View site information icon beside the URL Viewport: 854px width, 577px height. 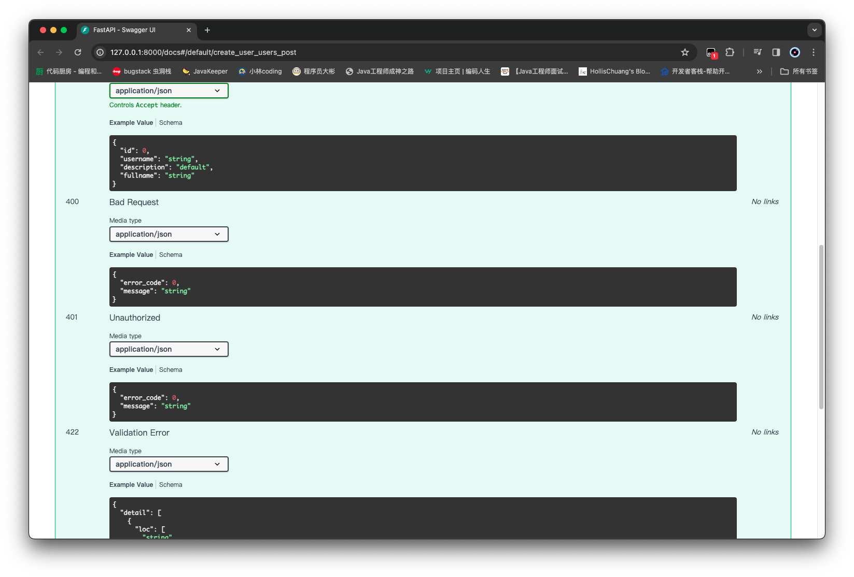click(101, 52)
